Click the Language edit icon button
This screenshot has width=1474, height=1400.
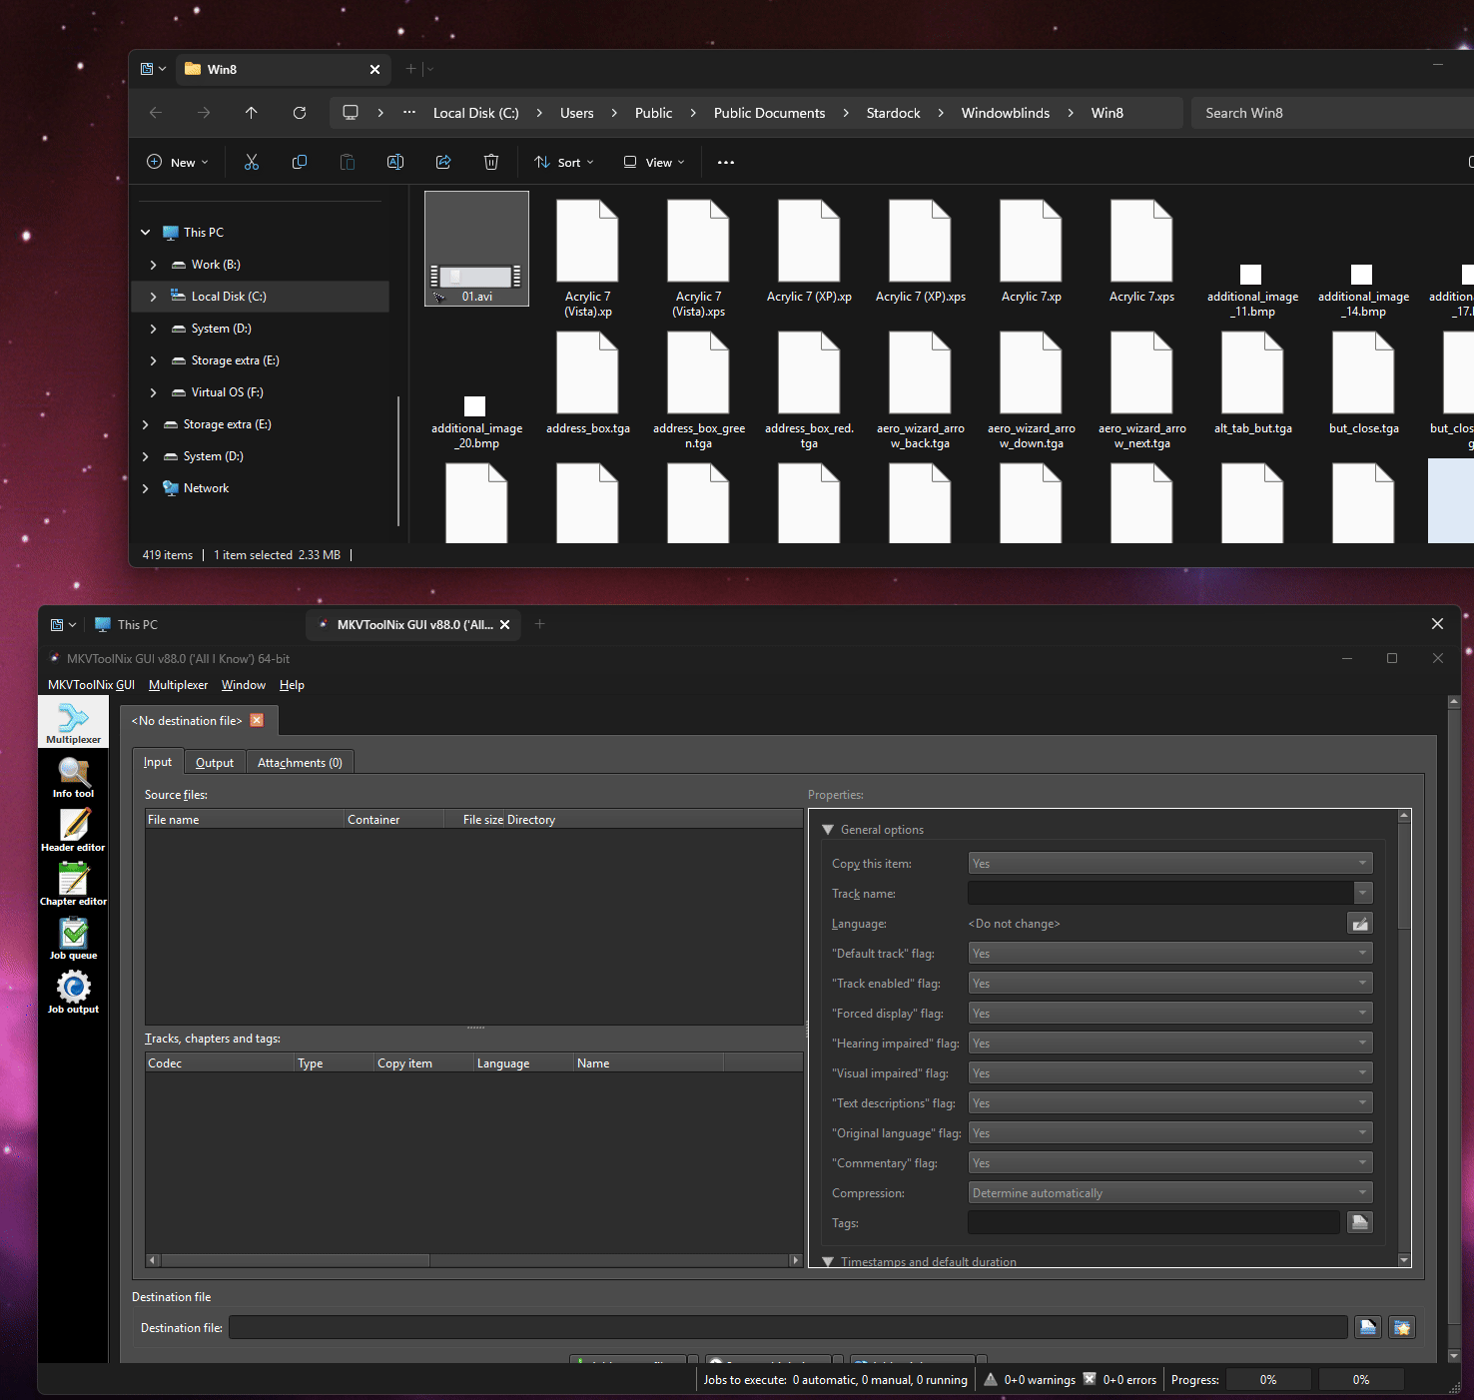click(1359, 924)
